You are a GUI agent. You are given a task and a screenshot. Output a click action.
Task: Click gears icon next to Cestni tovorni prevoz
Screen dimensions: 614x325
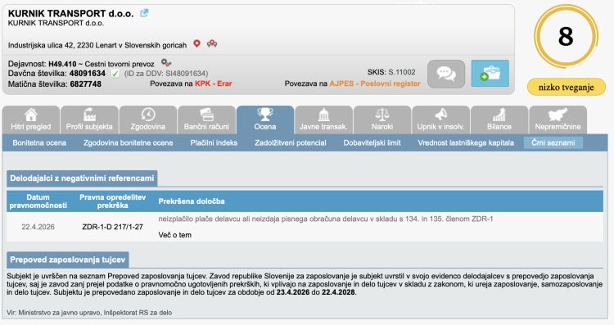pos(166,63)
